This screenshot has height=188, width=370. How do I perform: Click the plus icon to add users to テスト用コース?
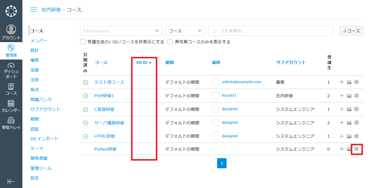(x=342, y=82)
